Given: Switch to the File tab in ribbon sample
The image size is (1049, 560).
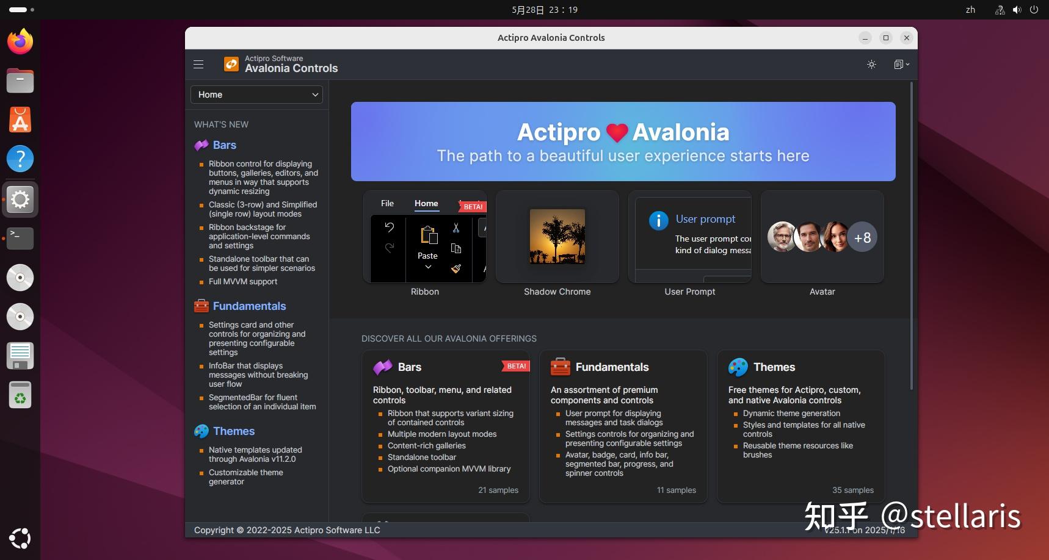Looking at the screenshot, I should coord(387,203).
